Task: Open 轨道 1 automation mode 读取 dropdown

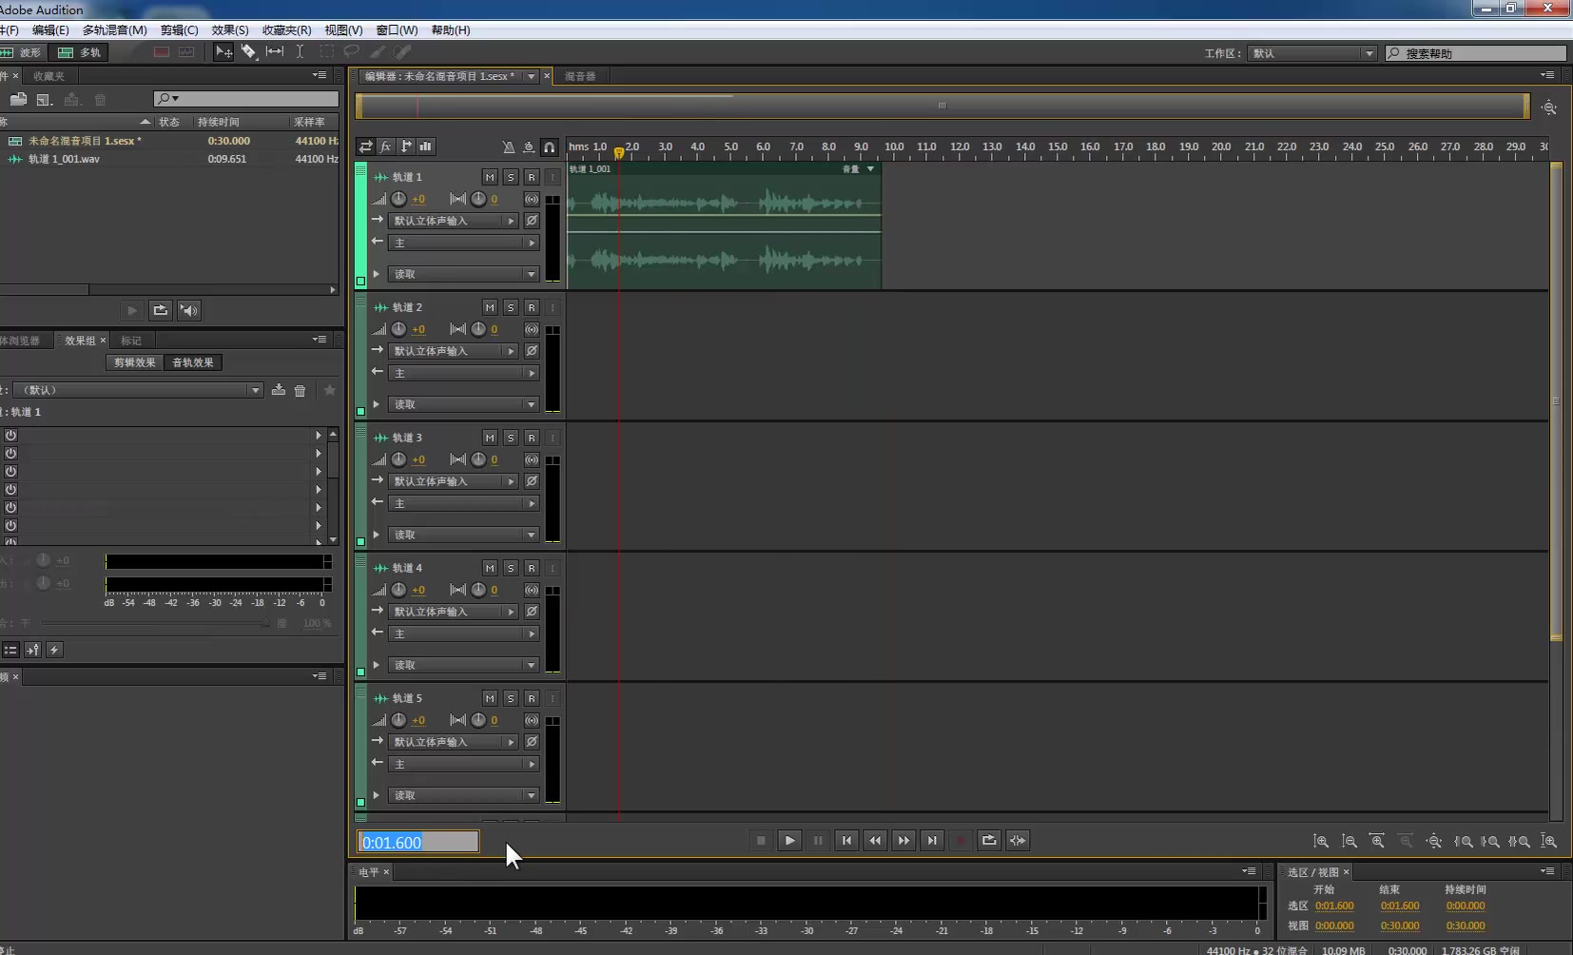Action: click(464, 274)
